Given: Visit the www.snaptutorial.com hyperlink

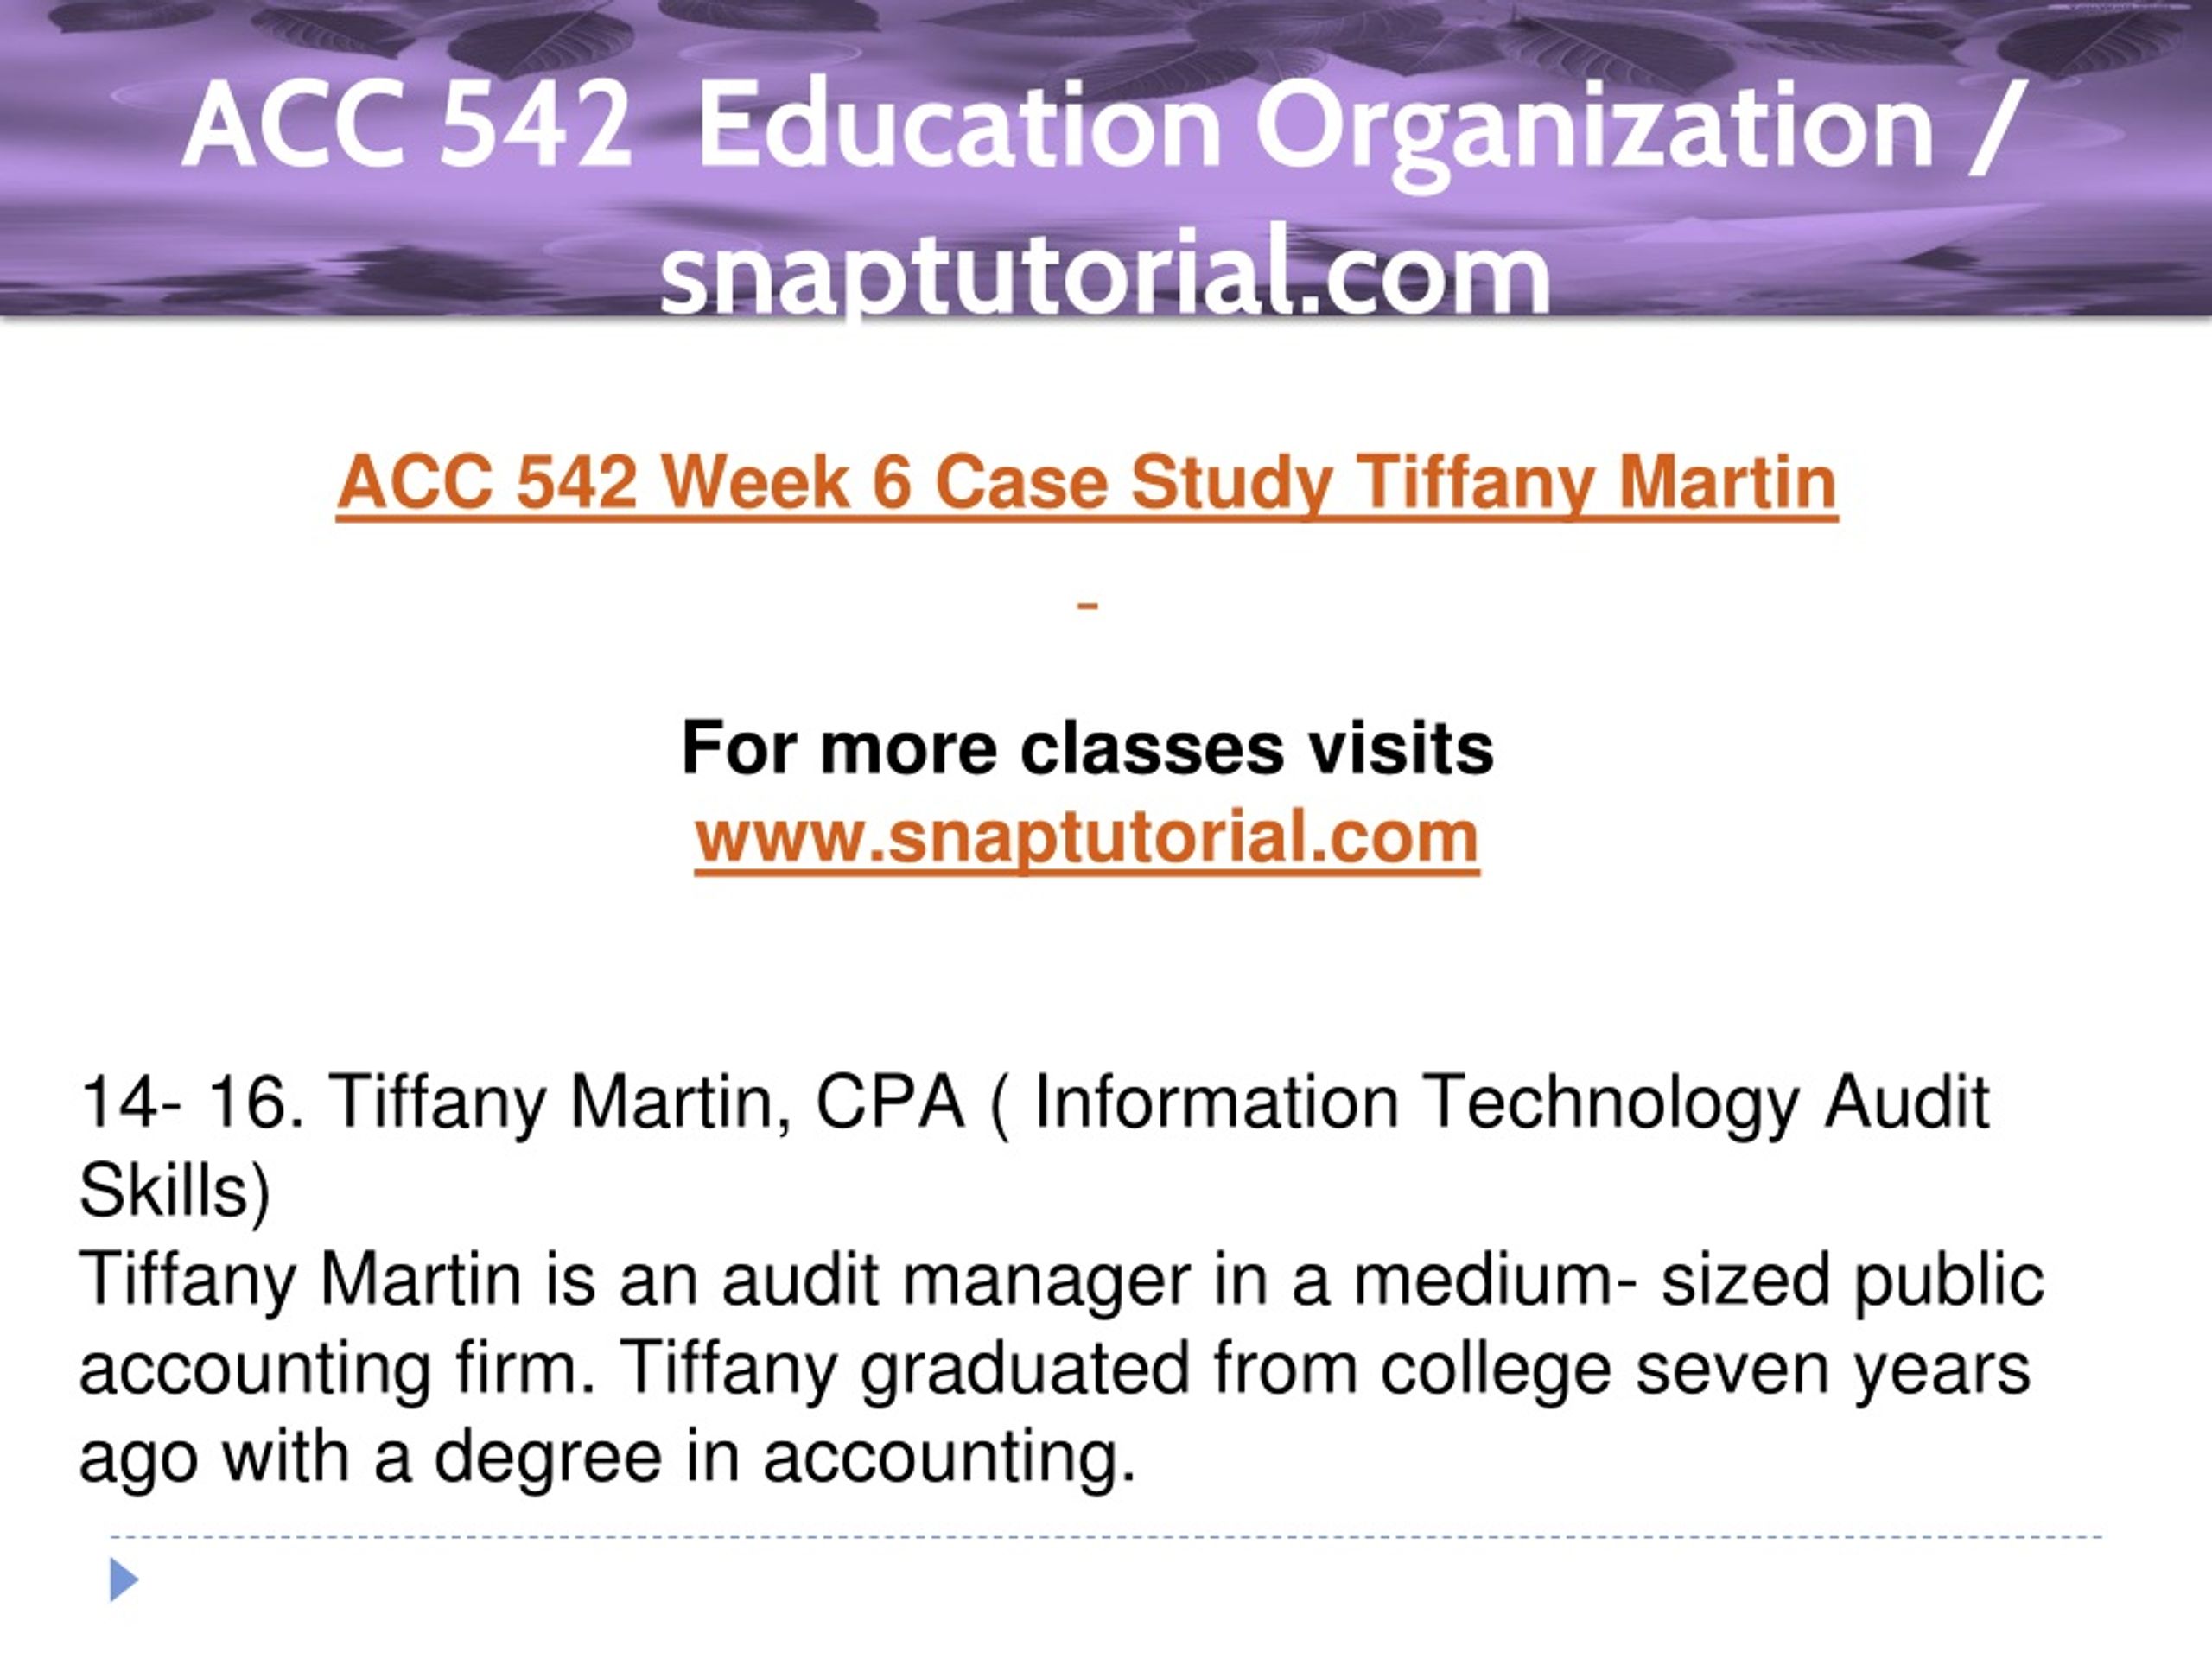Looking at the screenshot, I should point(1087,838).
